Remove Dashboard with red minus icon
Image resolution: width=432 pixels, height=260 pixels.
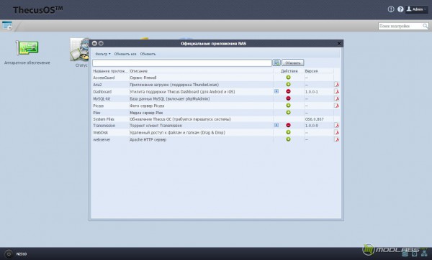point(288,91)
